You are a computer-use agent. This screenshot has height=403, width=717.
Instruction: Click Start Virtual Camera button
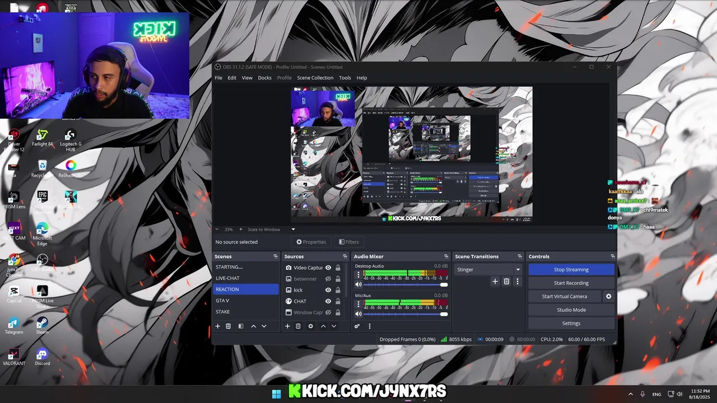point(565,297)
